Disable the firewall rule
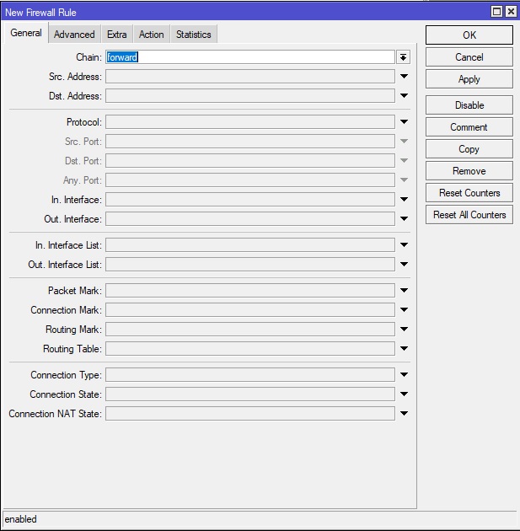520x531 pixels. pos(469,105)
